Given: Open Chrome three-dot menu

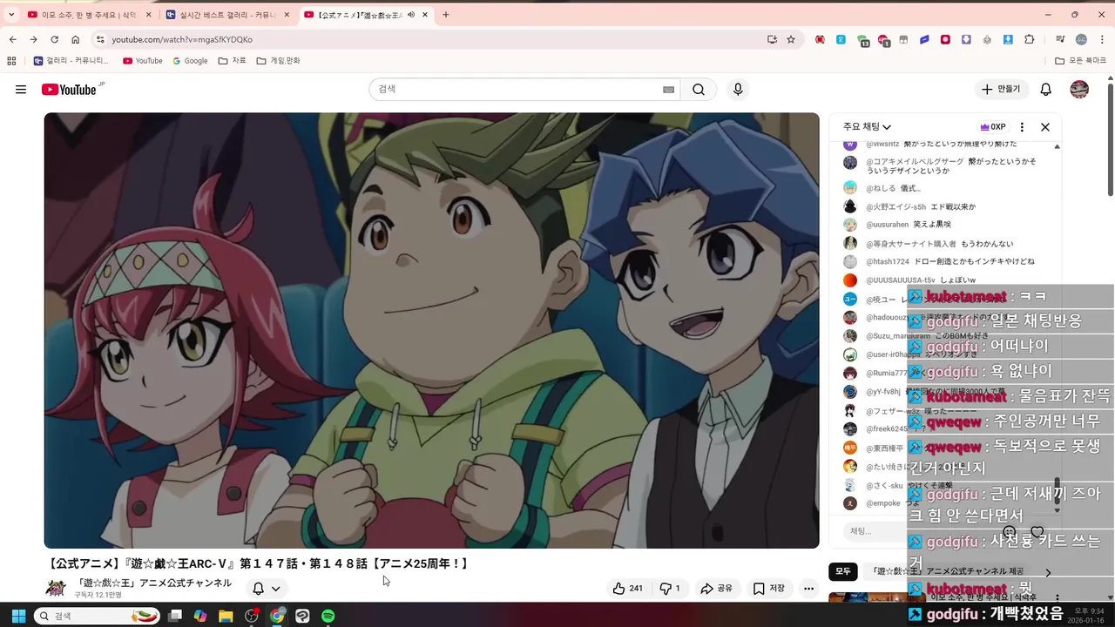Looking at the screenshot, I should [x=1102, y=39].
